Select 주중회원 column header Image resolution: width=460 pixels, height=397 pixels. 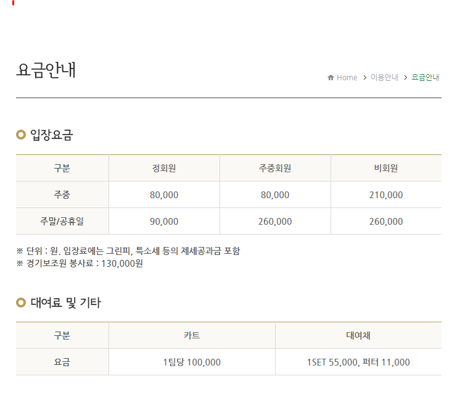point(275,169)
